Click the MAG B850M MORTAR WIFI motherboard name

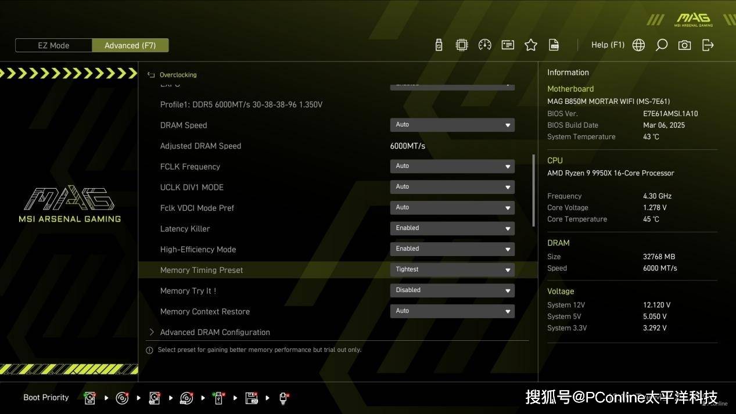[x=609, y=102]
